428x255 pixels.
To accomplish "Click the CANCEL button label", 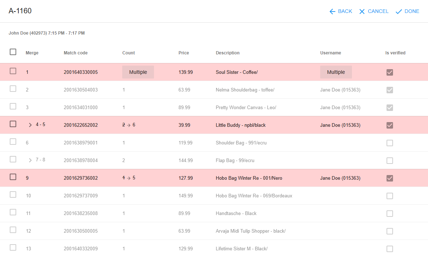I will [x=378, y=12].
